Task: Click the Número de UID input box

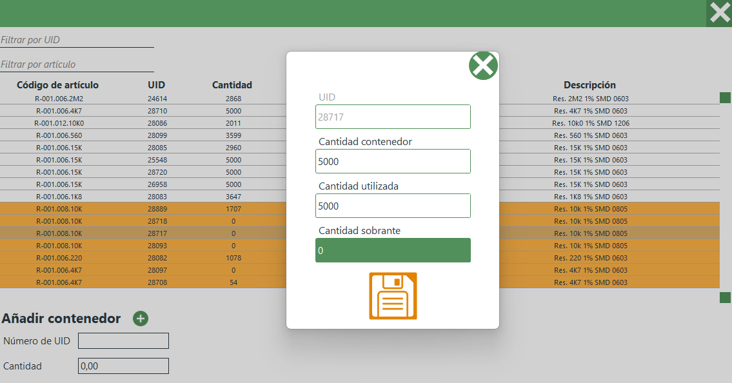Action: click(123, 340)
